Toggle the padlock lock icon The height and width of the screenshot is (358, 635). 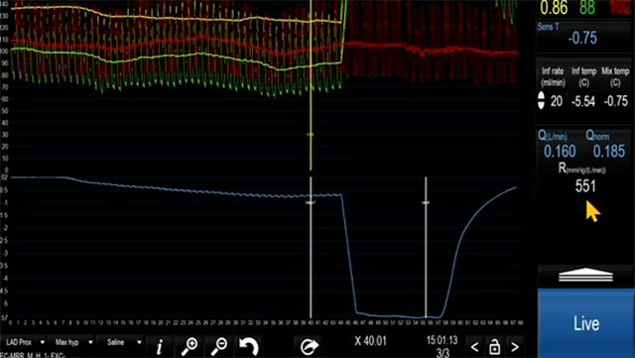(x=494, y=347)
